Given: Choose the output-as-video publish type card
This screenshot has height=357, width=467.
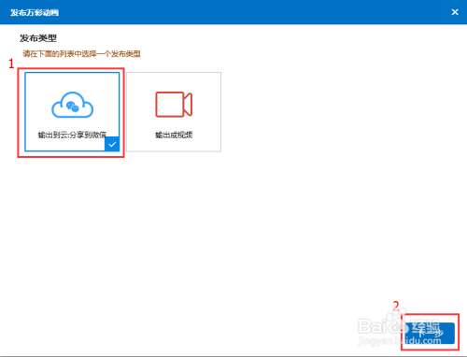Looking at the screenshot, I should (174, 112).
